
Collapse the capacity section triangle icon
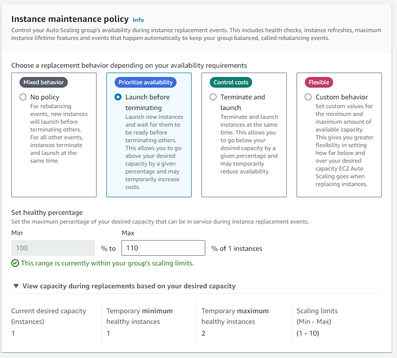tap(16, 286)
